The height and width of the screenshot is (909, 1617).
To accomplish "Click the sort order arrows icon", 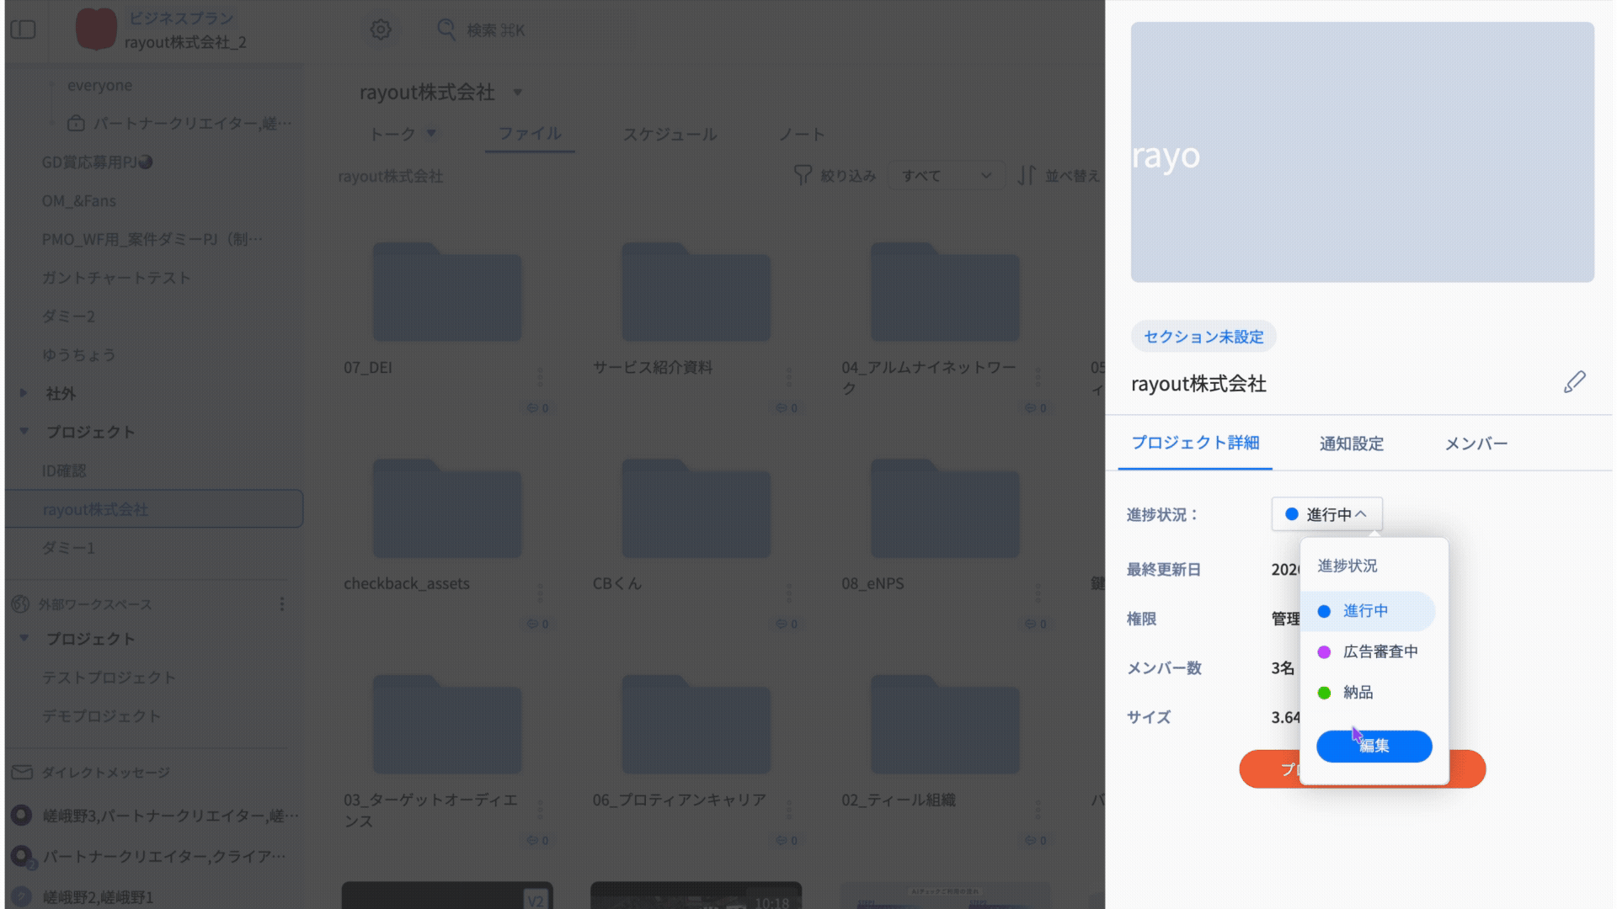I will tap(1026, 175).
